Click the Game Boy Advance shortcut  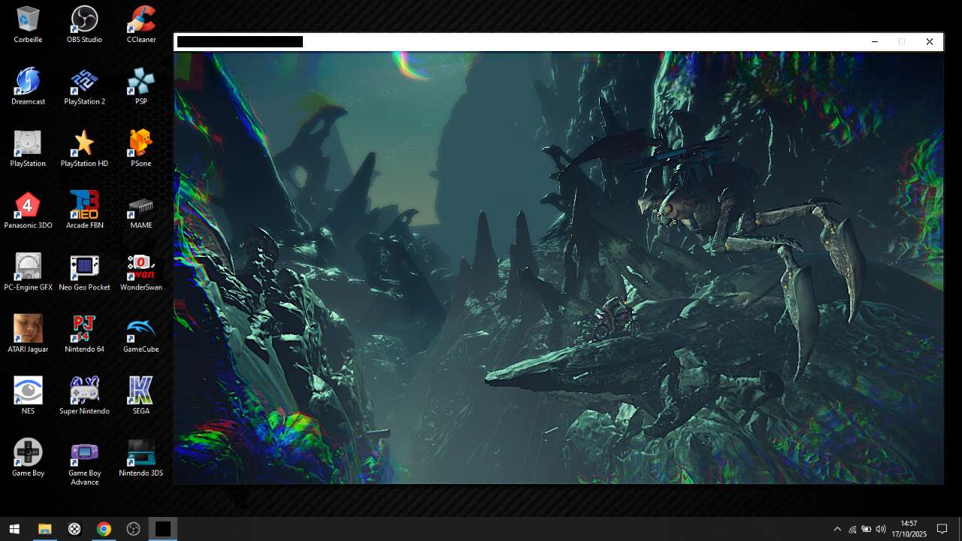point(84,454)
